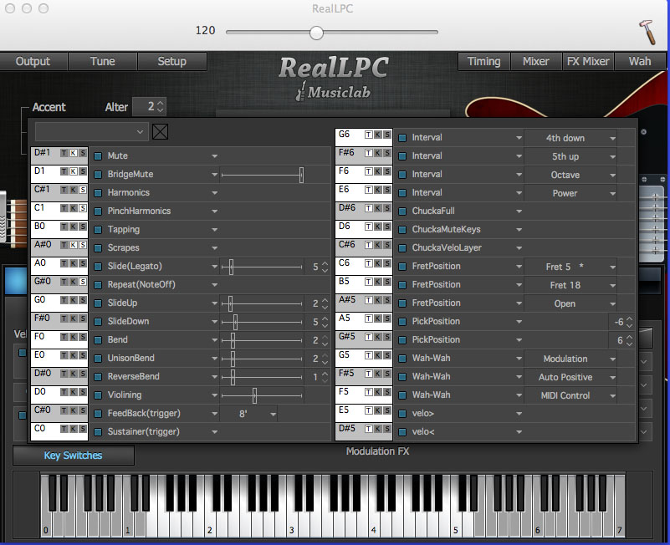This screenshot has width=670, height=545.
Task: Open the empty preset dropdown above D#1
Action: tap(92, 131)
